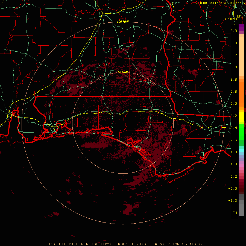Click the 50 NMI range ring label

click(x=123, y=72)
